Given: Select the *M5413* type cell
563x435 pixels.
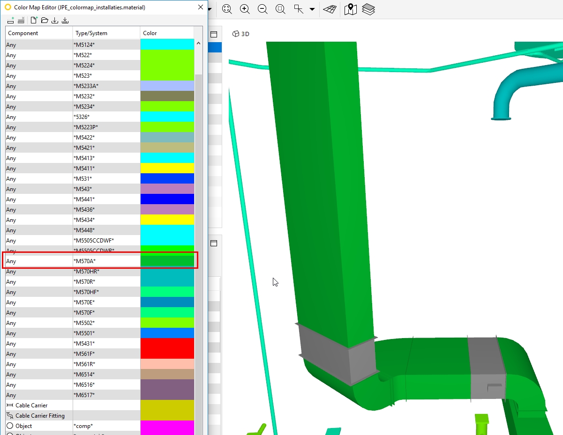Looking at the screenshot, I should 106,158.
